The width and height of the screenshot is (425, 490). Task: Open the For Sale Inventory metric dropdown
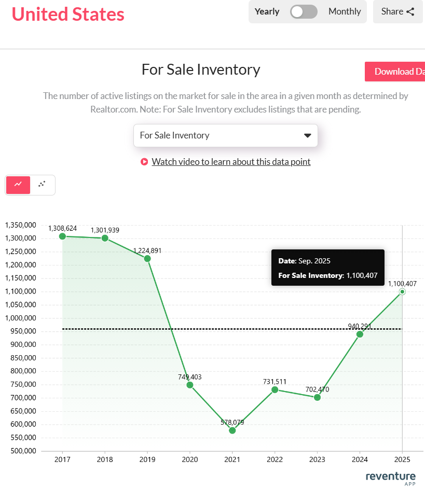[226, 135]
